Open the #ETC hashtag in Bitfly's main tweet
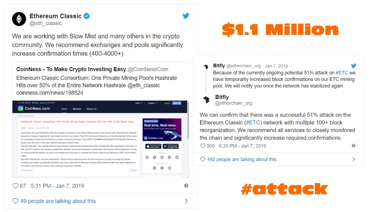The width and height of the screenshot is (372, 212). [x=253, y=123]
